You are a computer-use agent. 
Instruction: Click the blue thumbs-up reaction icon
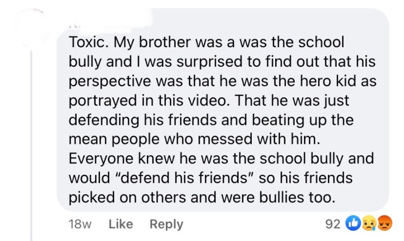(353, 223)
